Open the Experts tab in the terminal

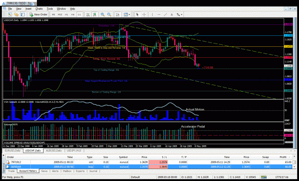coord(80,171)
